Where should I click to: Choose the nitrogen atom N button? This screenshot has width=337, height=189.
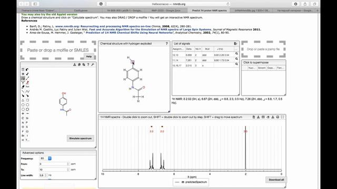(x=23, y=122)
